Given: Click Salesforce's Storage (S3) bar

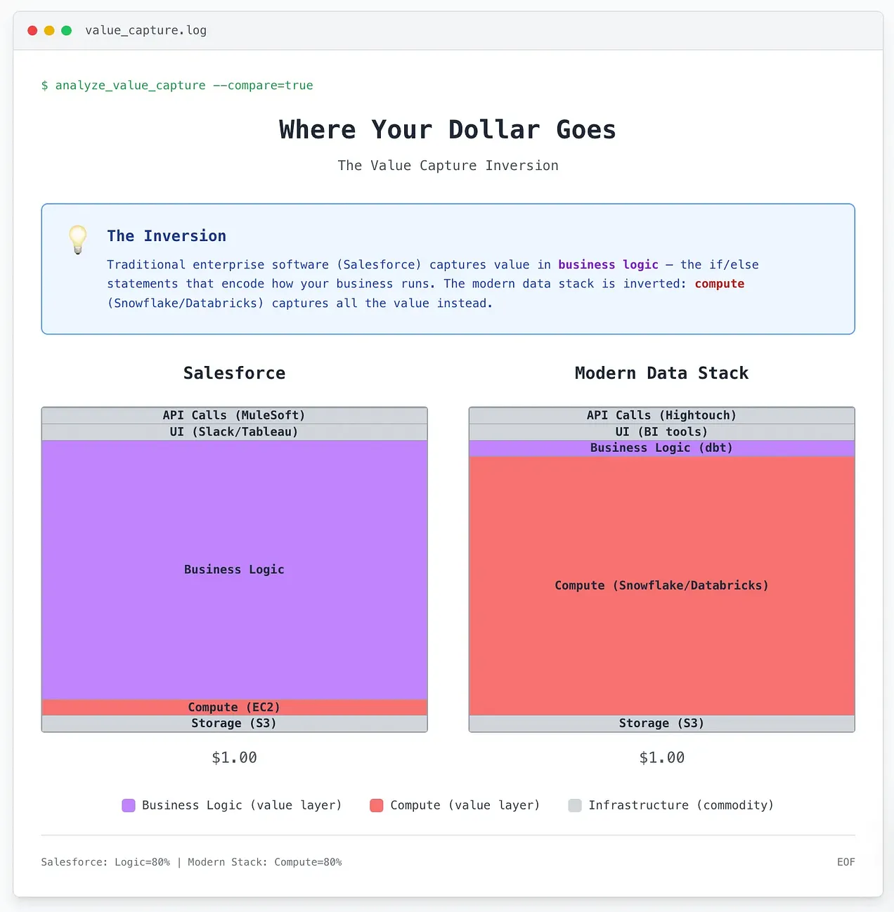Looking at the screenshot, I should [234, 724].
